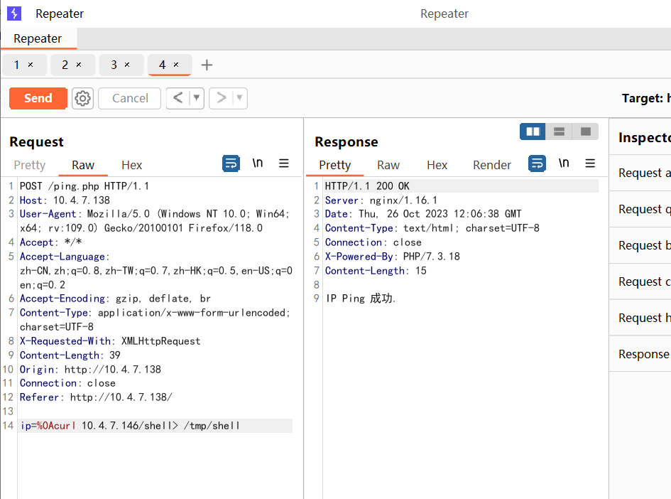This screenshot has width=671, height=499.
Task: Toggle word wrap icon in Request panel
Action: point(231,163)
